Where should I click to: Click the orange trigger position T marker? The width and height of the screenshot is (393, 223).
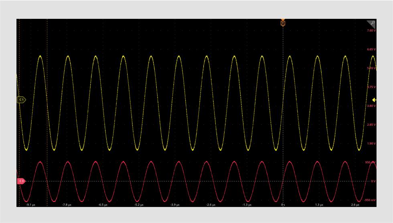tap(283, 23)
